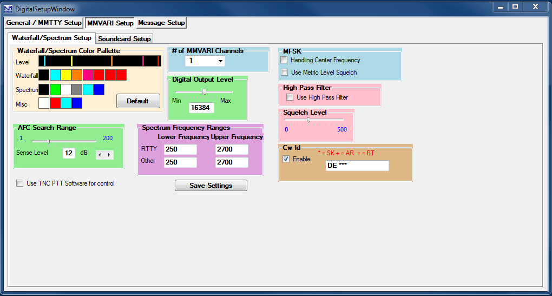Click the Squelch Level slider handle
This screenshot has width=552, height=296.
click(x=308, y=120)
